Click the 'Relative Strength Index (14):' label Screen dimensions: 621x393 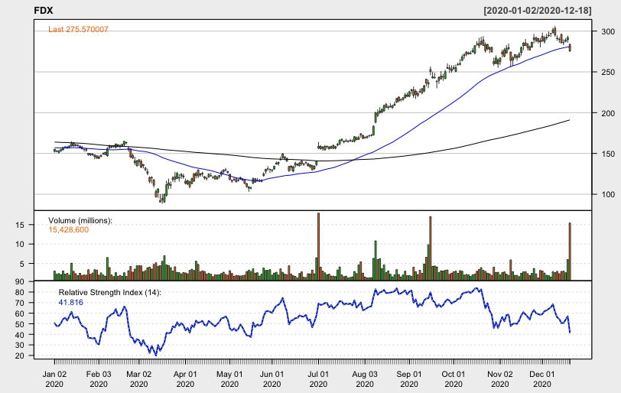[x=109, y=293]
